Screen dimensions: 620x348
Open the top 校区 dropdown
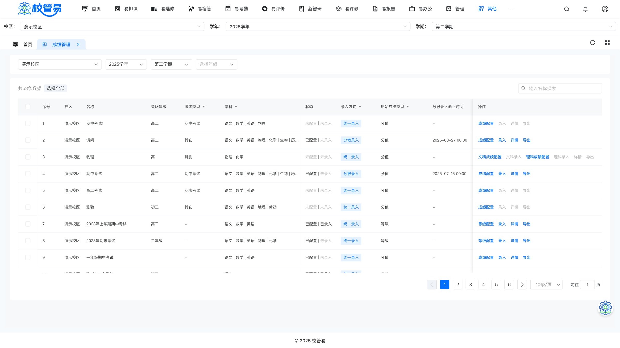(x=112, y=27)
